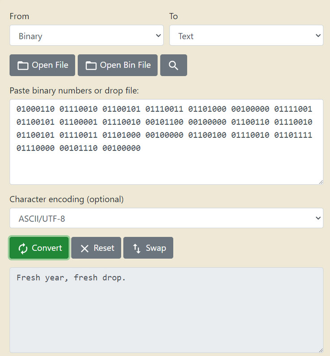Open the From dropdown showing Binary
330x356 pixels.
[86, 36]
